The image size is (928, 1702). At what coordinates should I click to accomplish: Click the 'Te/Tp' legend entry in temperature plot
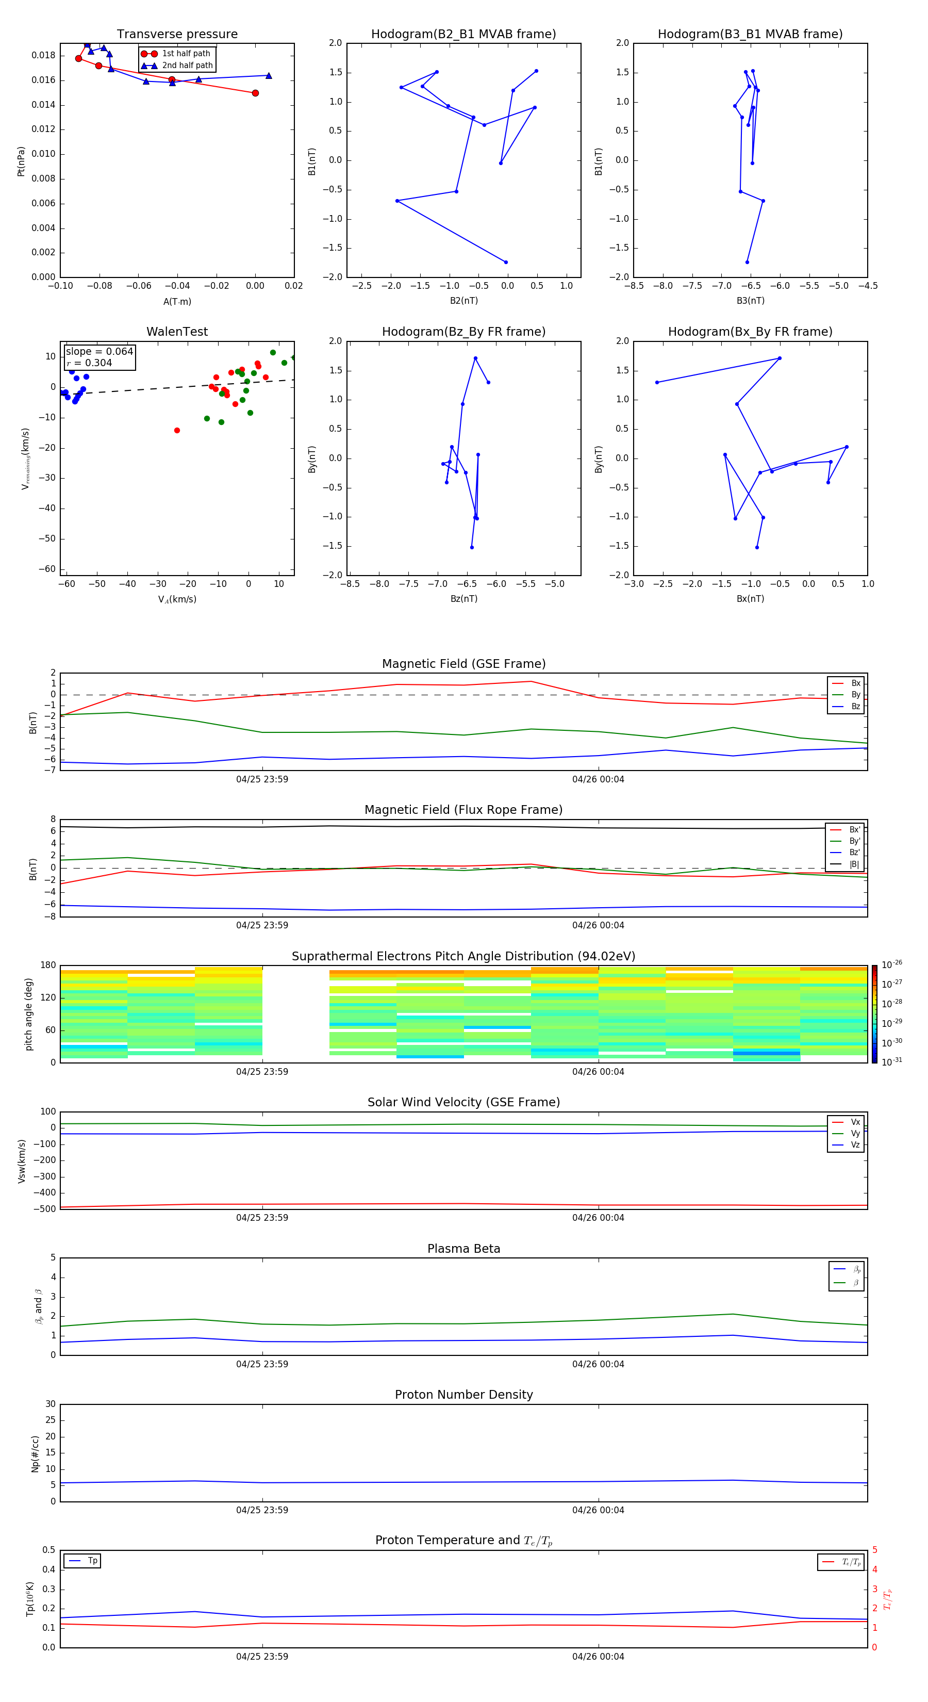[x=841, y=1562]
